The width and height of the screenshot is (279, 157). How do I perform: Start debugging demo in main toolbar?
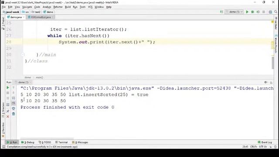pyautogui.click(x=253, y=12)
